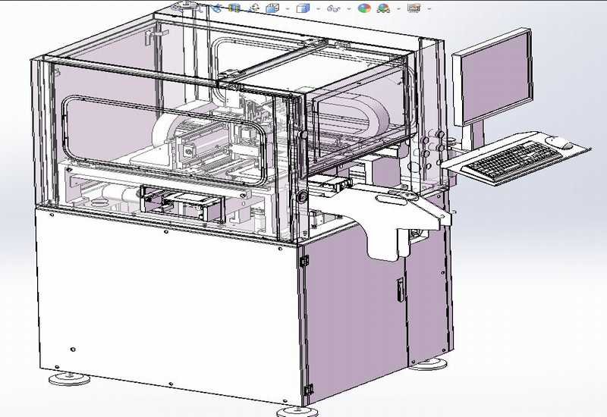Select the mouse beside the keyboard

click(x=564, y=144)
